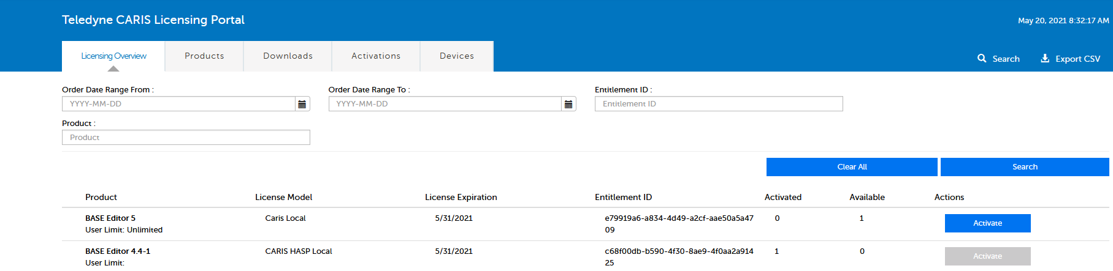Image resolution: width=1113 pixels, height=271 pixels.
Task: Click the Teledyne CARIS Licensing Portal title
Action: tap(153, 20)
